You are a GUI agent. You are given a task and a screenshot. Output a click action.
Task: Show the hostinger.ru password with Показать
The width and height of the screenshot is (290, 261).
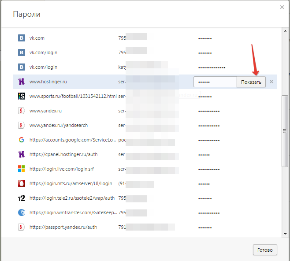[x=251, y=82]
